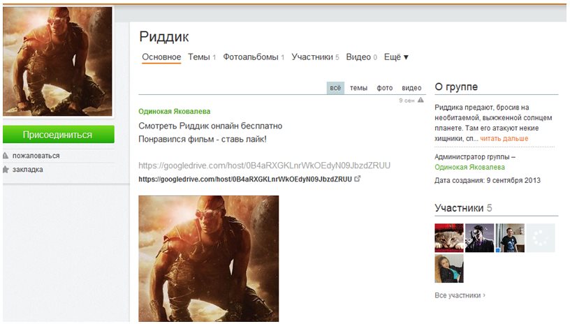Open administrator Одинокая Яковалева link
Screen dimensions: 570x324
[x=469, y=167]
